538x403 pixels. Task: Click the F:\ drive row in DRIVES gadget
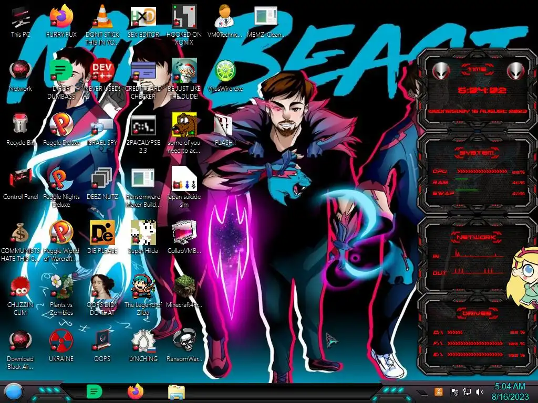pyautogui.click(x=479, y=343)
